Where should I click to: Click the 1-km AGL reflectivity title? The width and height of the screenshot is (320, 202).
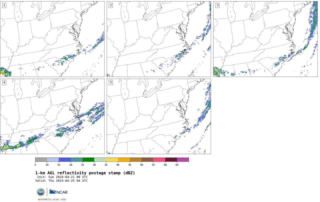coord(85,173)
